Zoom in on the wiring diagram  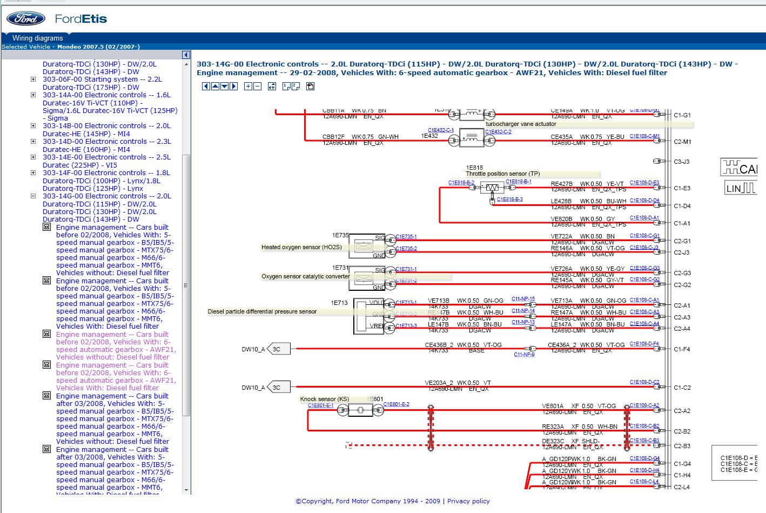248,86
